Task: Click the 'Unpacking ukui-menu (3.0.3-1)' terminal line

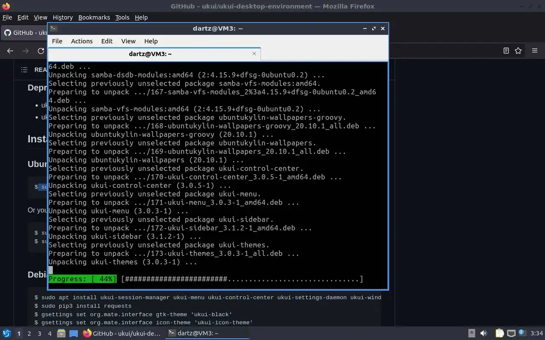Action: [x=118, y=211]
